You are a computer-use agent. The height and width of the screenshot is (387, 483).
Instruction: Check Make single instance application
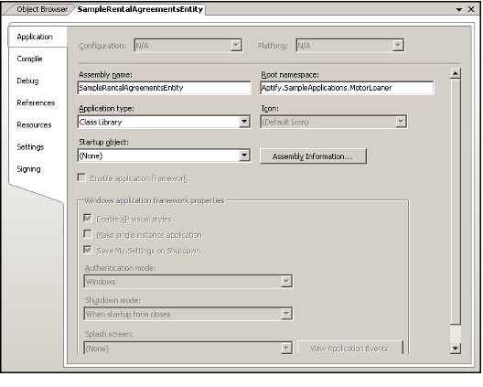[88, 234]
